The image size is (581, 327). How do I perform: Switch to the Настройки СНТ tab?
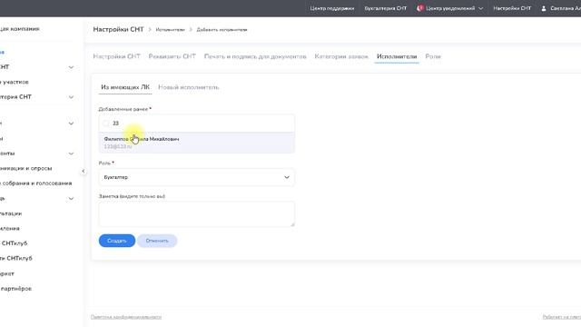(x=116, y=56)
